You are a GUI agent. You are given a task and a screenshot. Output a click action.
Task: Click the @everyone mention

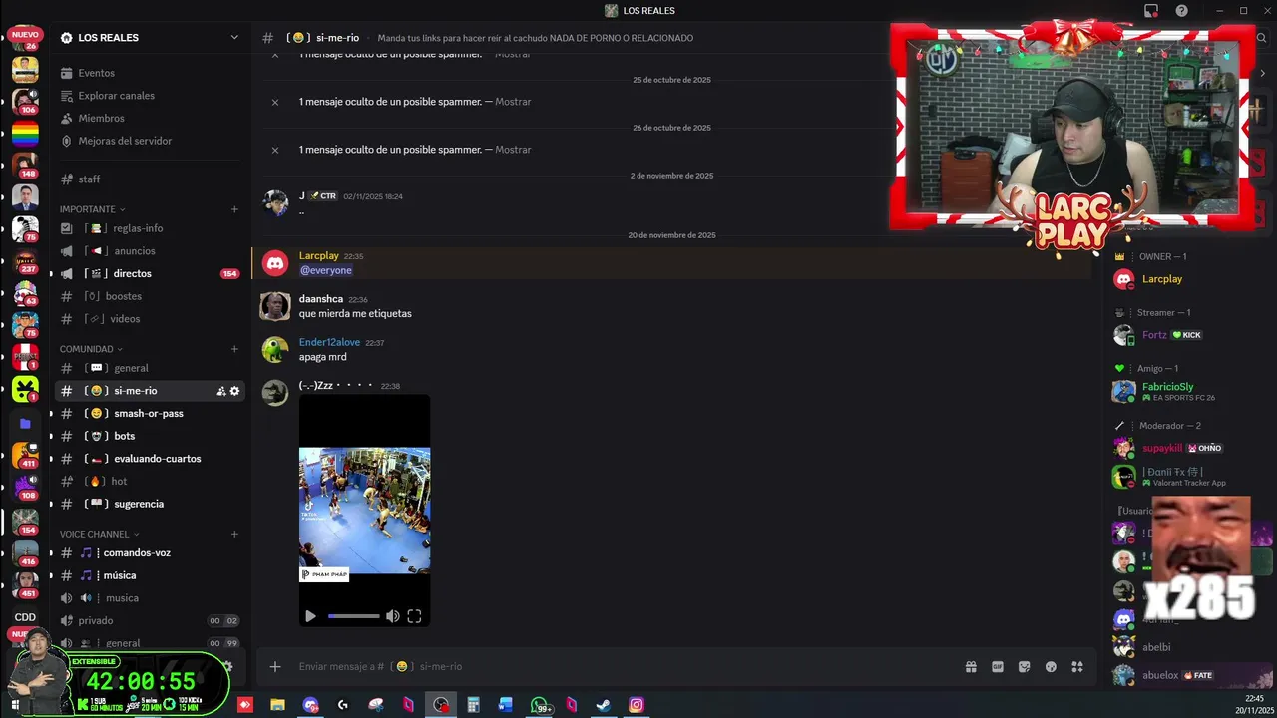[326, 270]
